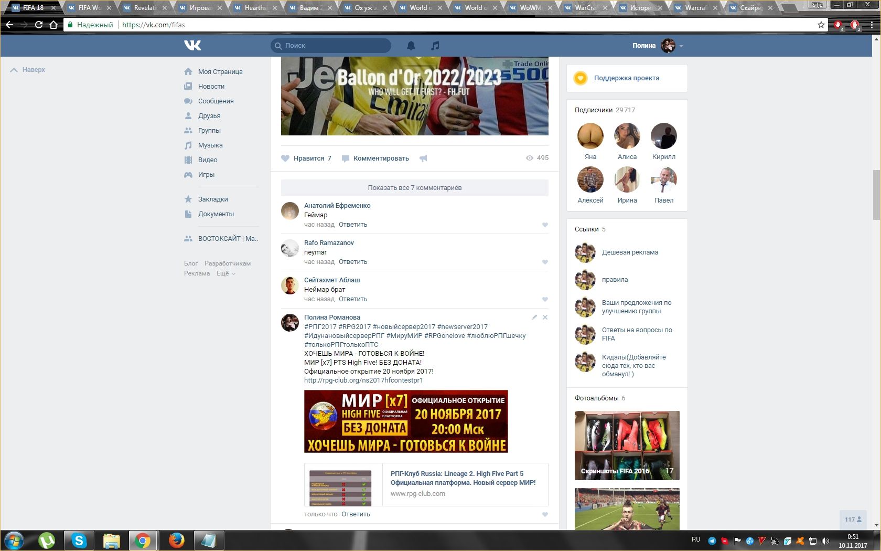Open the Подписчики list header

pos(605,110)
